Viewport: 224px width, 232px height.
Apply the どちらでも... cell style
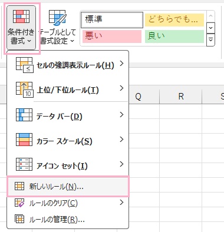coord(174,20)
